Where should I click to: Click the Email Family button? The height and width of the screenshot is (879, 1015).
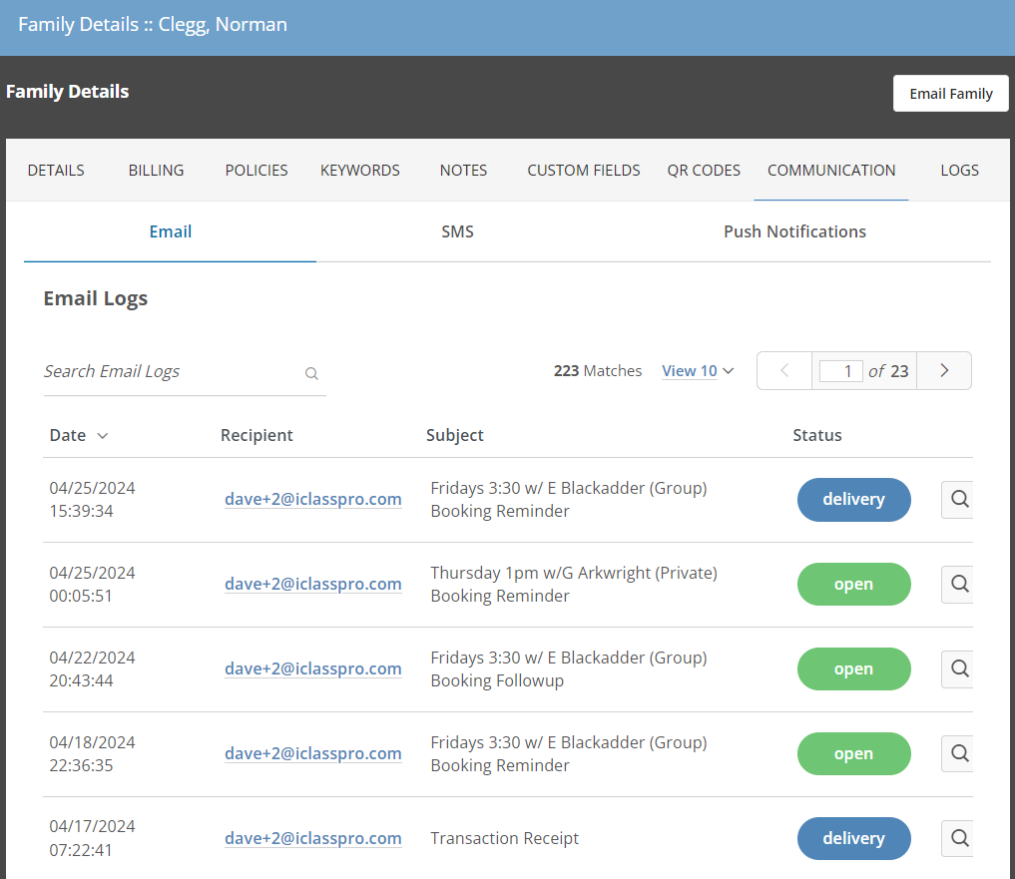(x=950, y=93)
